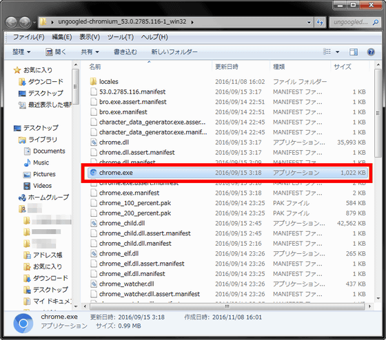
Task: Click the refresh icon beside address bar
Action: click(320, 23)
